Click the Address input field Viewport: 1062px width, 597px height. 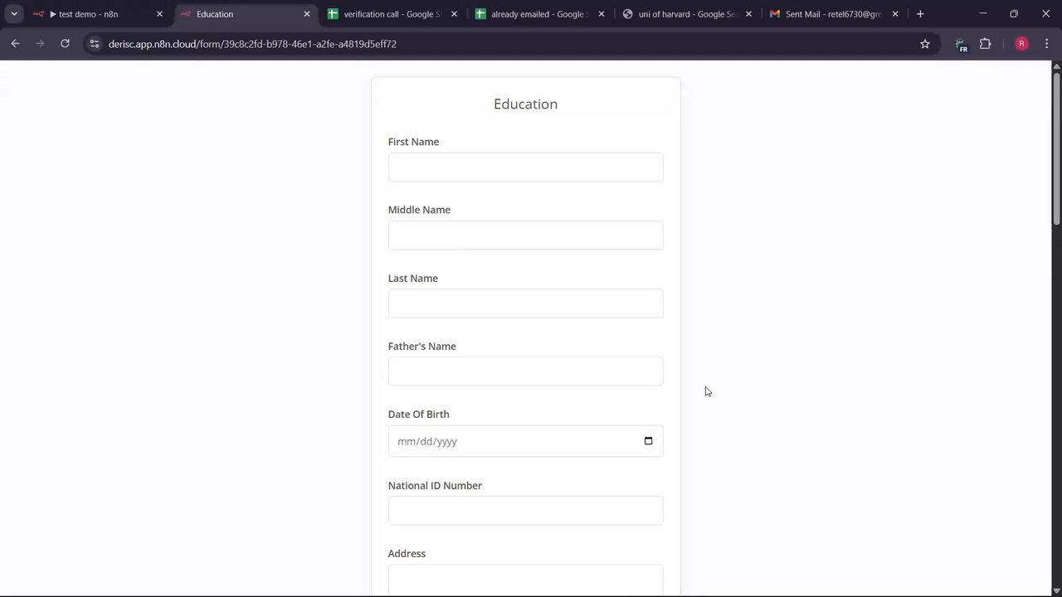(525, 579)
